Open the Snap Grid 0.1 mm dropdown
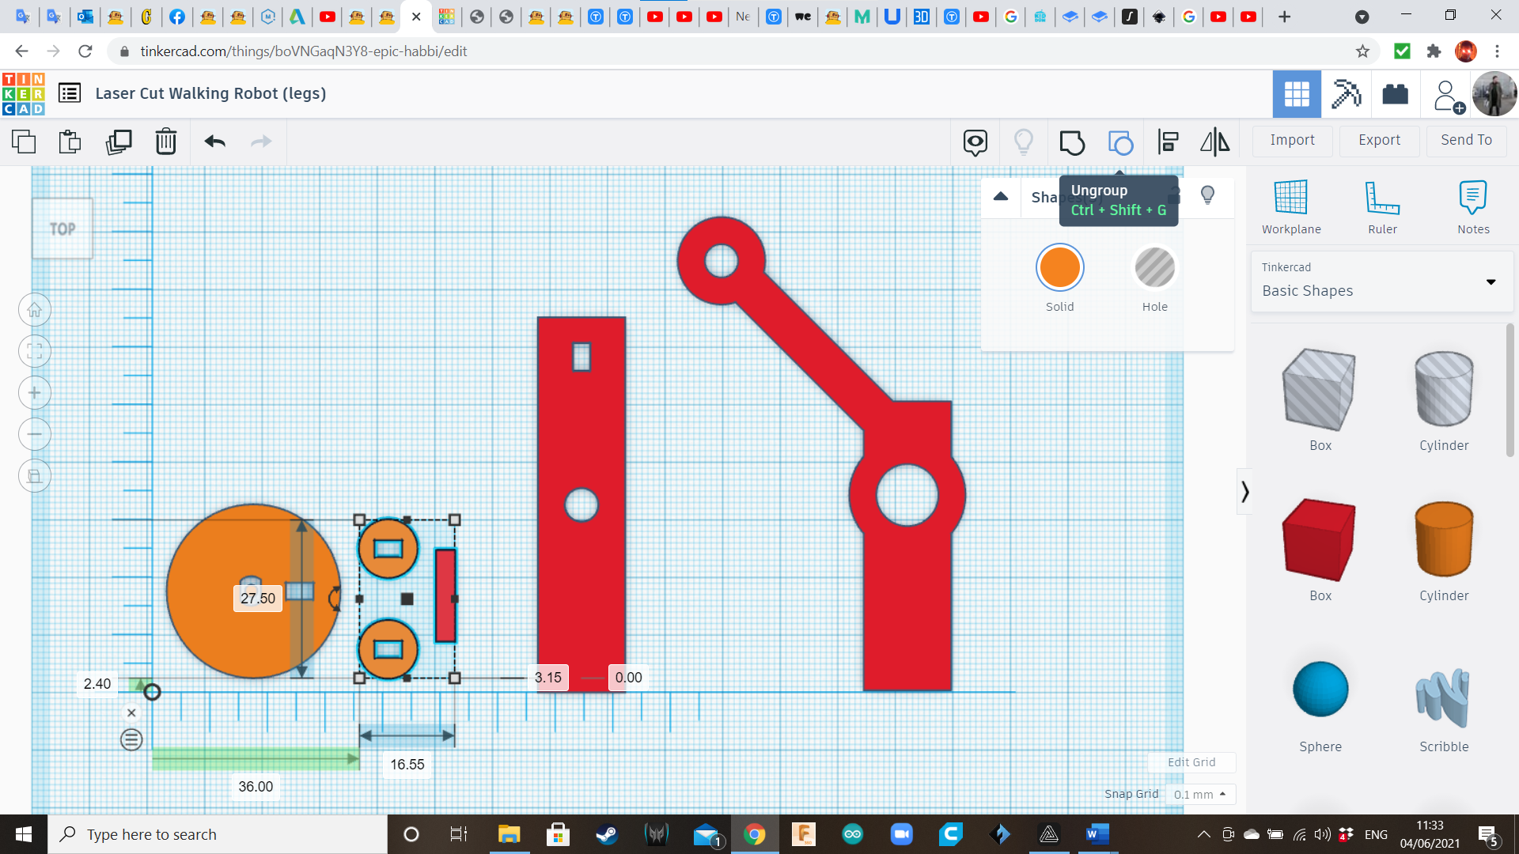1519x854 pixels. point(1199,794)
